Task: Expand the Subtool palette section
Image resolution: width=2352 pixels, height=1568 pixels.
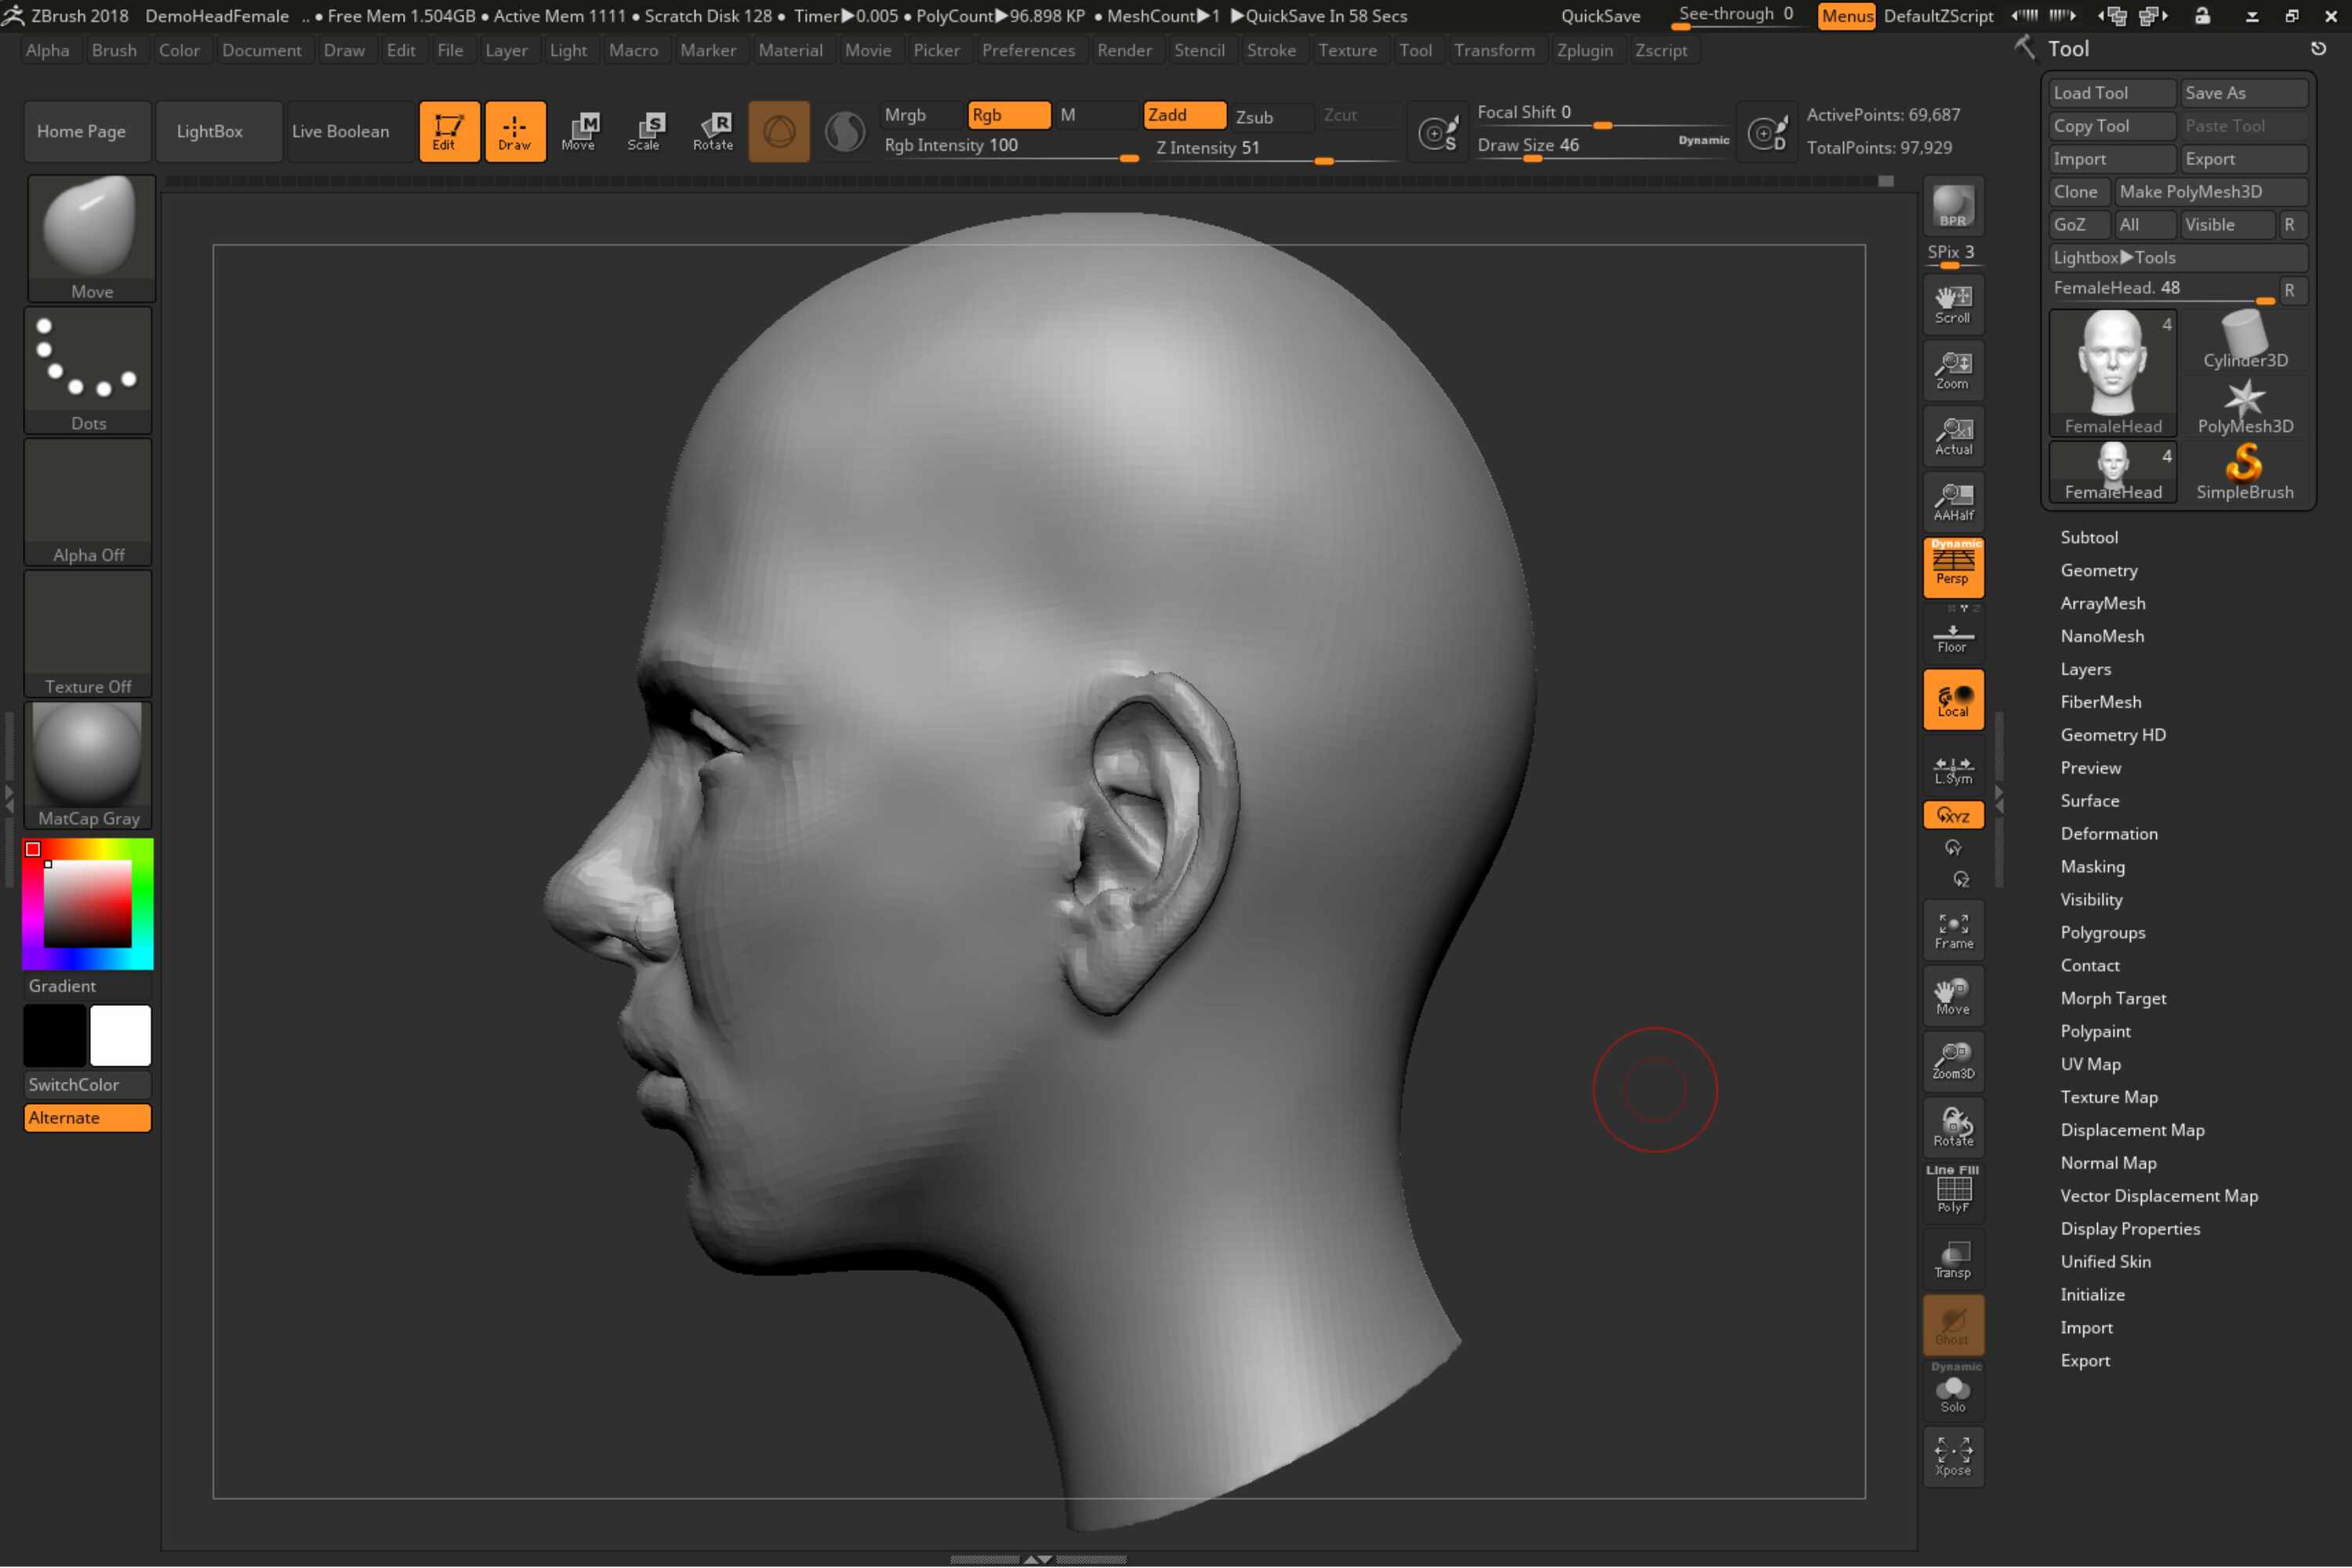Action: pos(2089,537)
